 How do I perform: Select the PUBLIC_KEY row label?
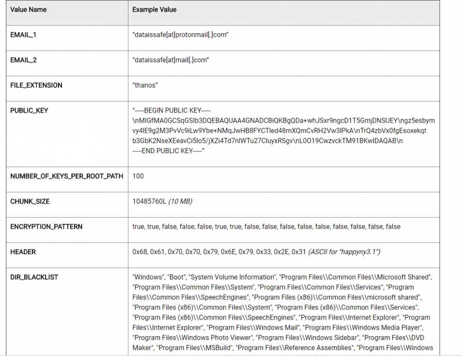pyautogui.click(x=29, y=111)
